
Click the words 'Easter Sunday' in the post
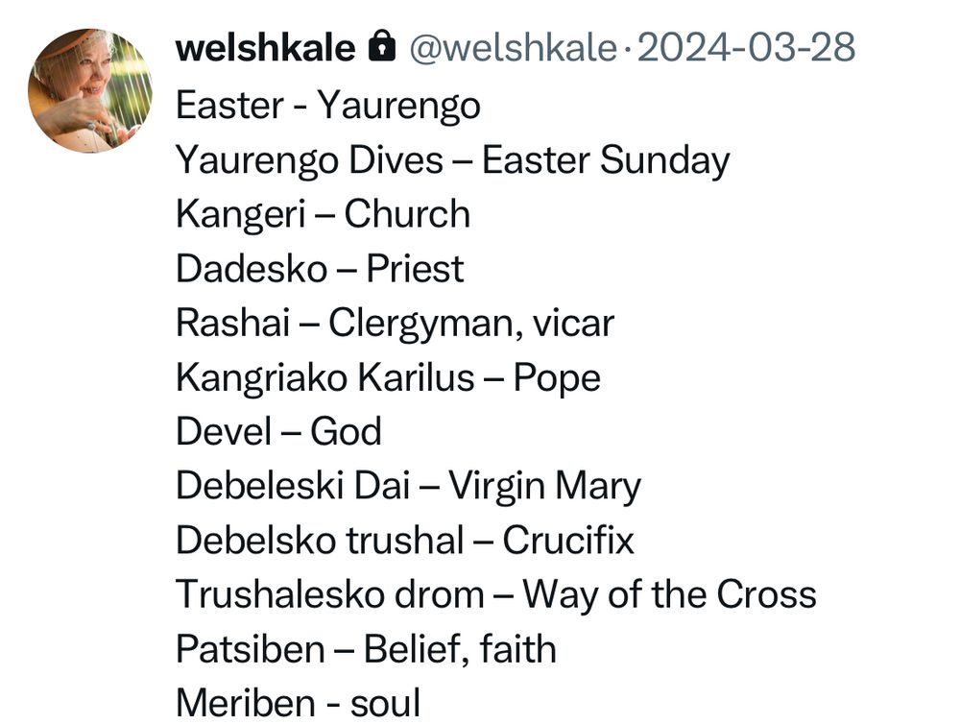pyautogui.click(x=606, y=160)
